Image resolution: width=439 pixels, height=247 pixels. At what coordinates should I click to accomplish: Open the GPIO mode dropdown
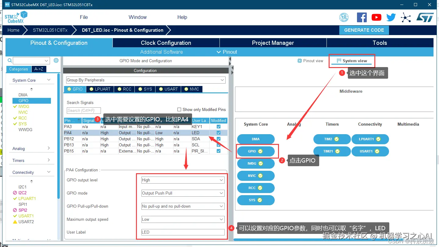[x=183, y=193]
